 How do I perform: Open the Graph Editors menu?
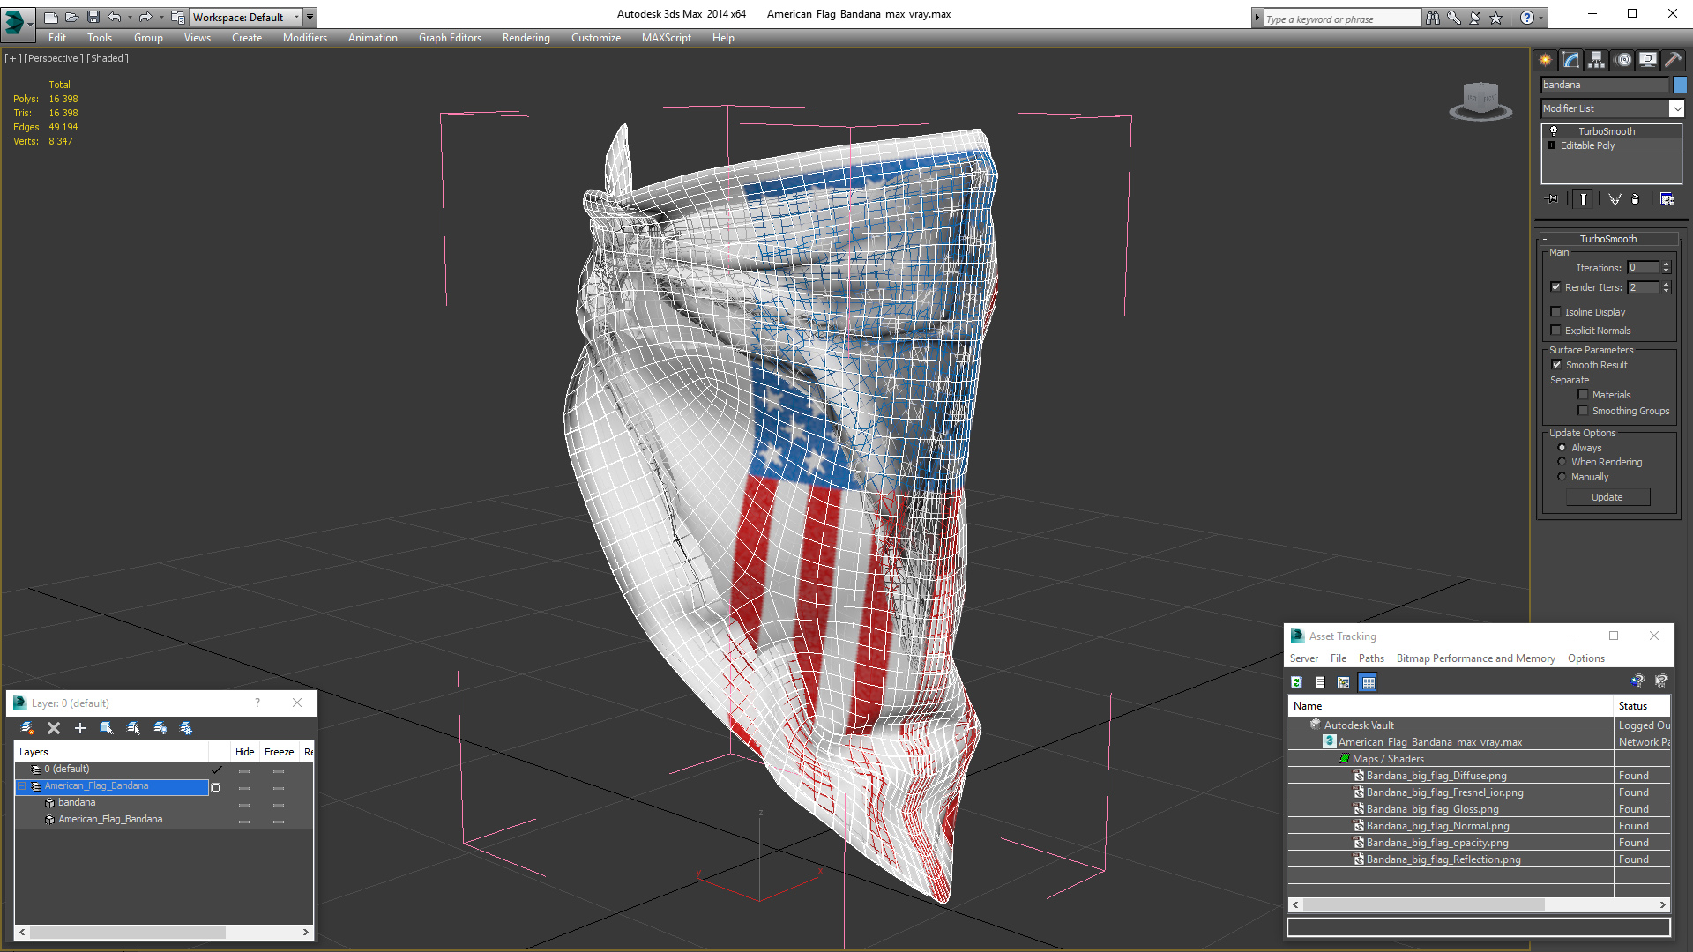(x=450, y=38)
